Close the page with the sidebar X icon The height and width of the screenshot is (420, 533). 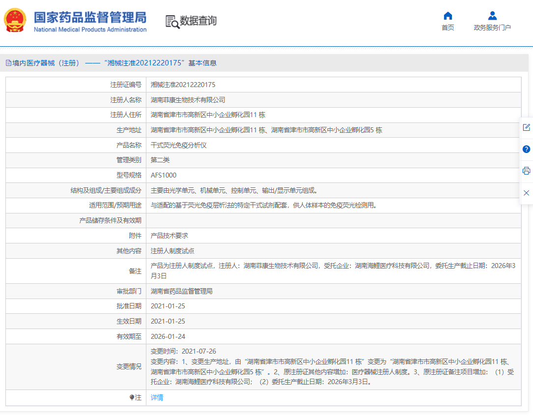[526, 193]
